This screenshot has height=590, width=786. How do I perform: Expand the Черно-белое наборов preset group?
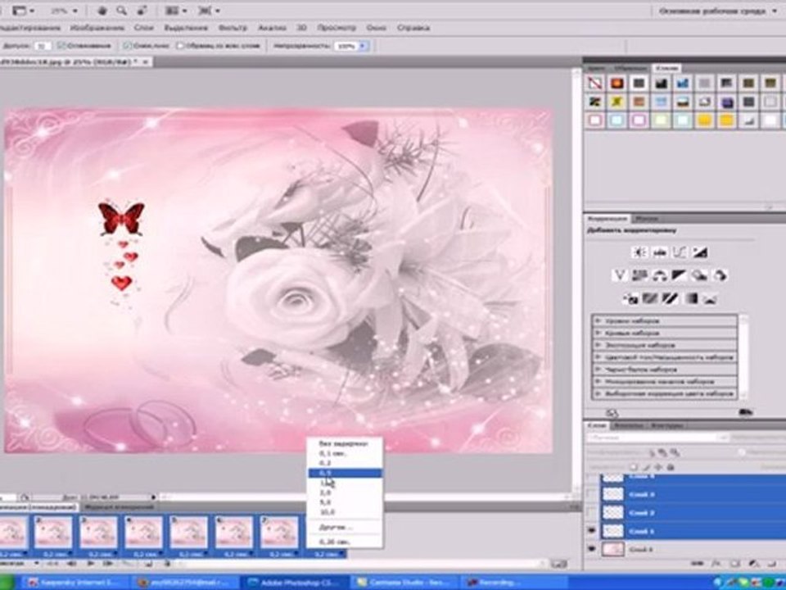click(597, 370)
